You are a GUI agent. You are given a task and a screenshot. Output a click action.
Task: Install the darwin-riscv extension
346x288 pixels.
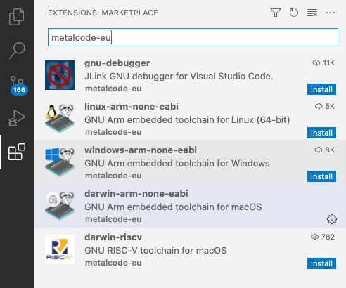pos(321,263)
